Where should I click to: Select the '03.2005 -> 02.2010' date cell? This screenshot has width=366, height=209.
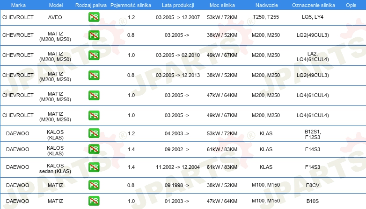pyautogui.click(x=178, y=55)
